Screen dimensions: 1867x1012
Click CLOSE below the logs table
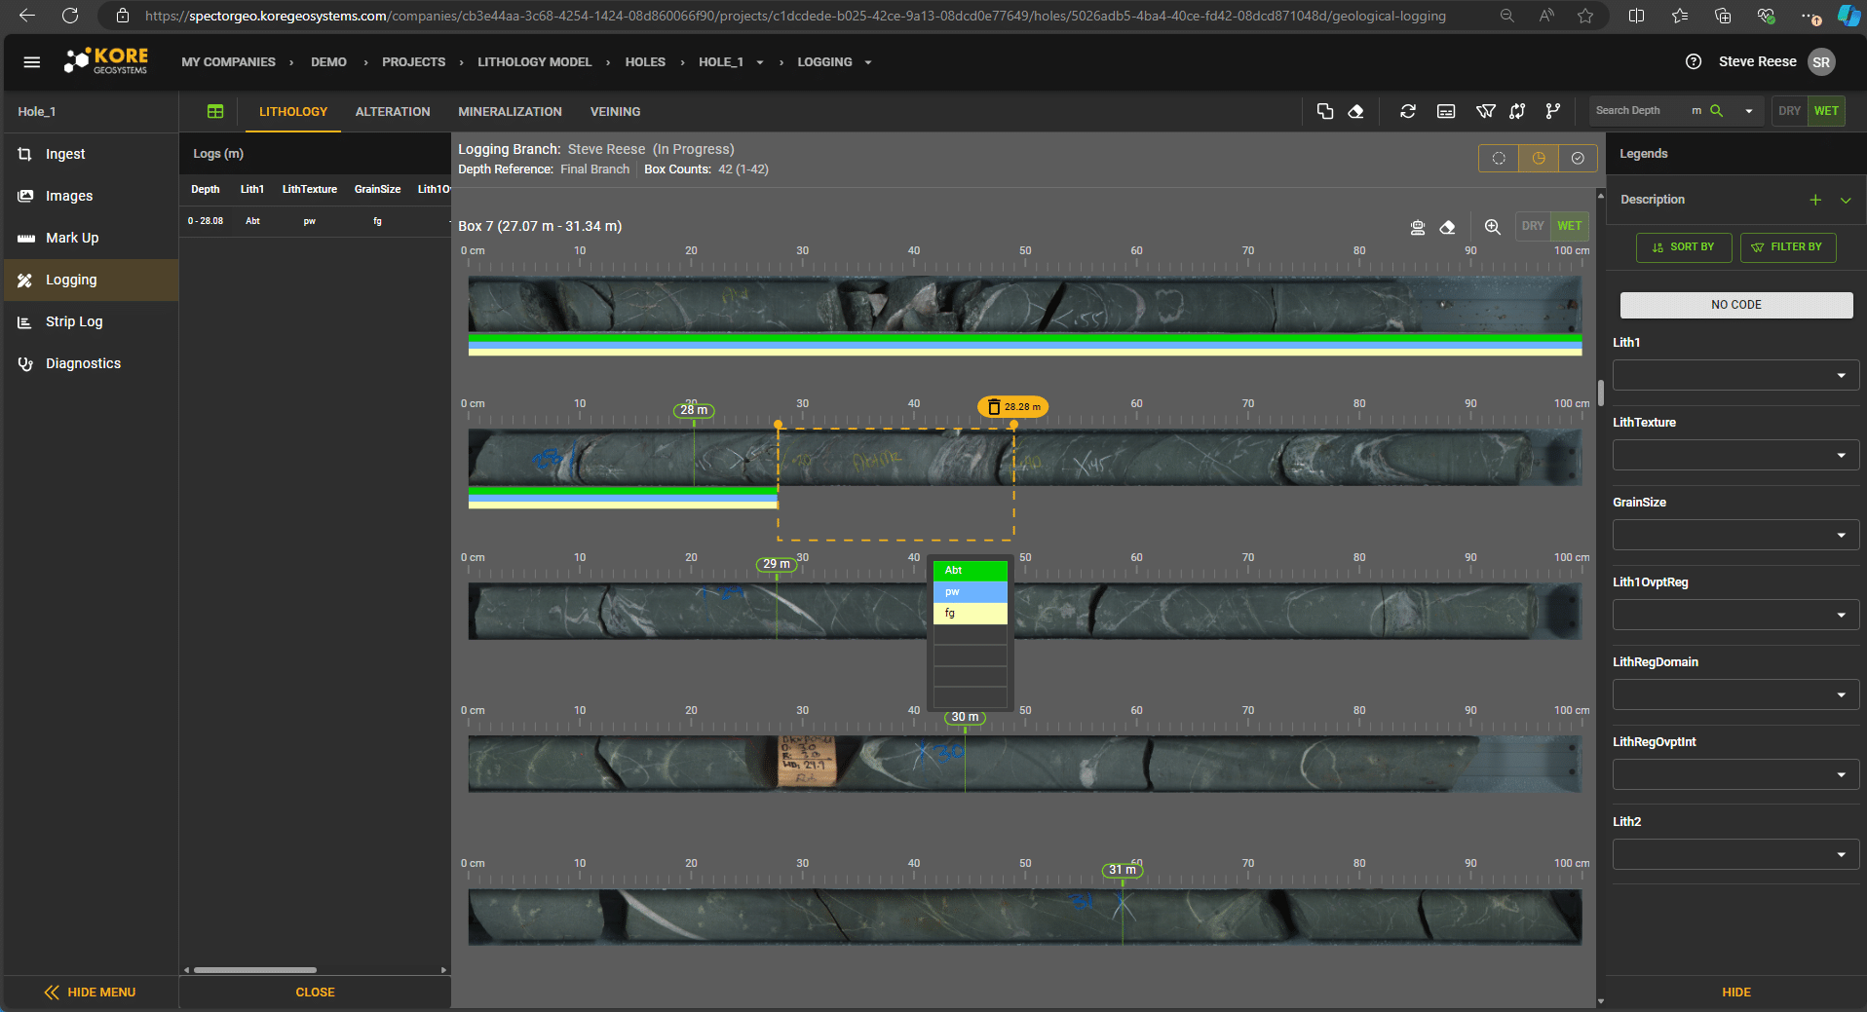coord(315,993)
